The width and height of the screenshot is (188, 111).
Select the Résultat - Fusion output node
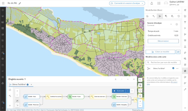click(x=76, y=97)
